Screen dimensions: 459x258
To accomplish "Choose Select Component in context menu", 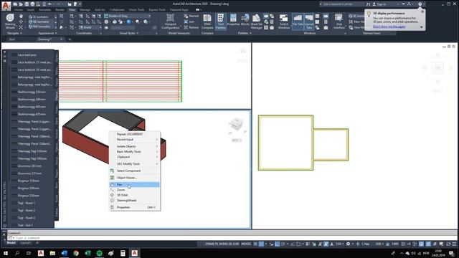I will pyautogui.click(x=135, y=171).
